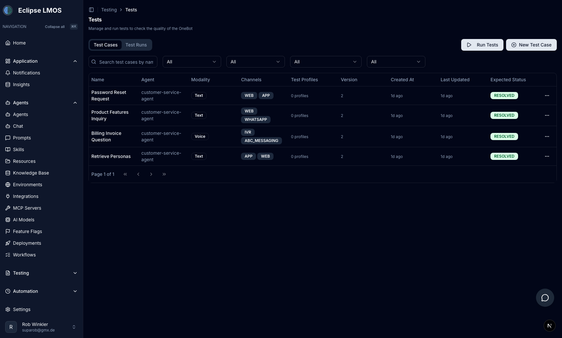The height and width of the screenshot is (338, 562).
Task: Open actions menu for Product Features Inquiry
Action: pyautogui.click(x=547, y=115)
